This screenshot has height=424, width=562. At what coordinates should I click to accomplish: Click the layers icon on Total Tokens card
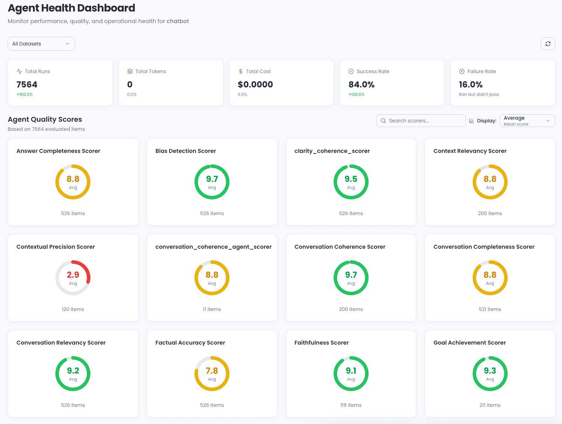[x=129, y=71]
